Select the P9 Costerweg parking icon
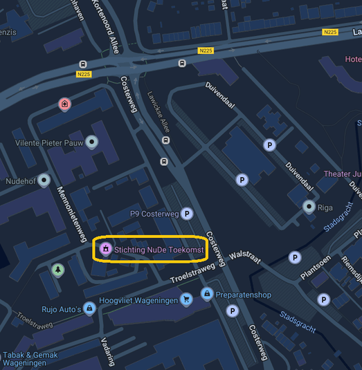 tap(187, 214)
